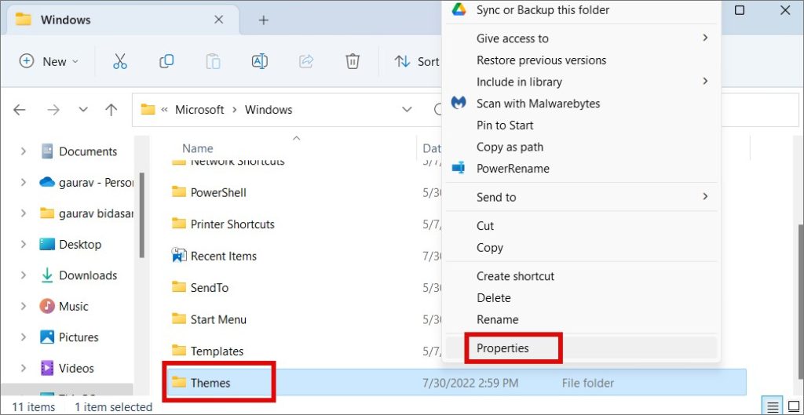Open the Sort menu in the toolbar
The image size is (804, 415).
coord(417,61)
